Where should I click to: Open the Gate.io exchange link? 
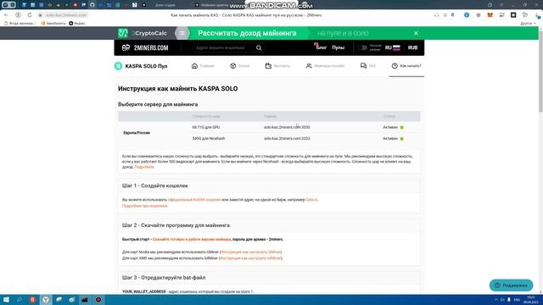click(x=311, y=200)
